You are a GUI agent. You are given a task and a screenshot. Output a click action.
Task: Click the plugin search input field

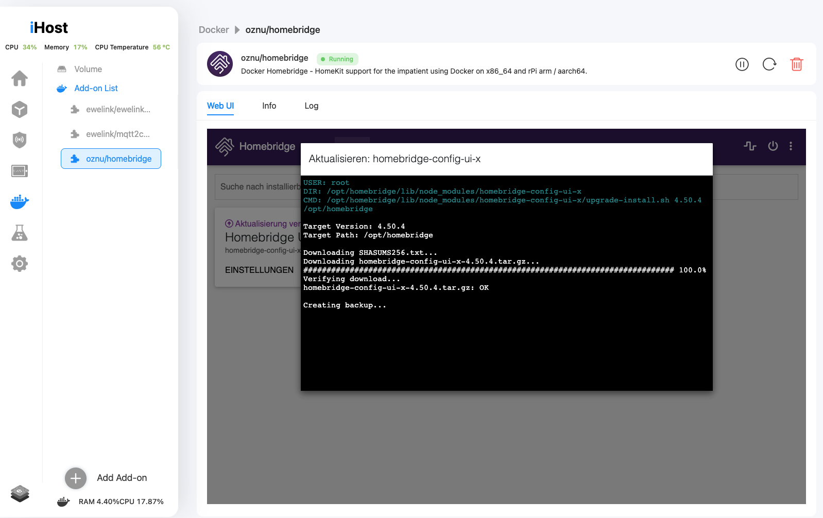pyautogui.click(x=258, y=186)
